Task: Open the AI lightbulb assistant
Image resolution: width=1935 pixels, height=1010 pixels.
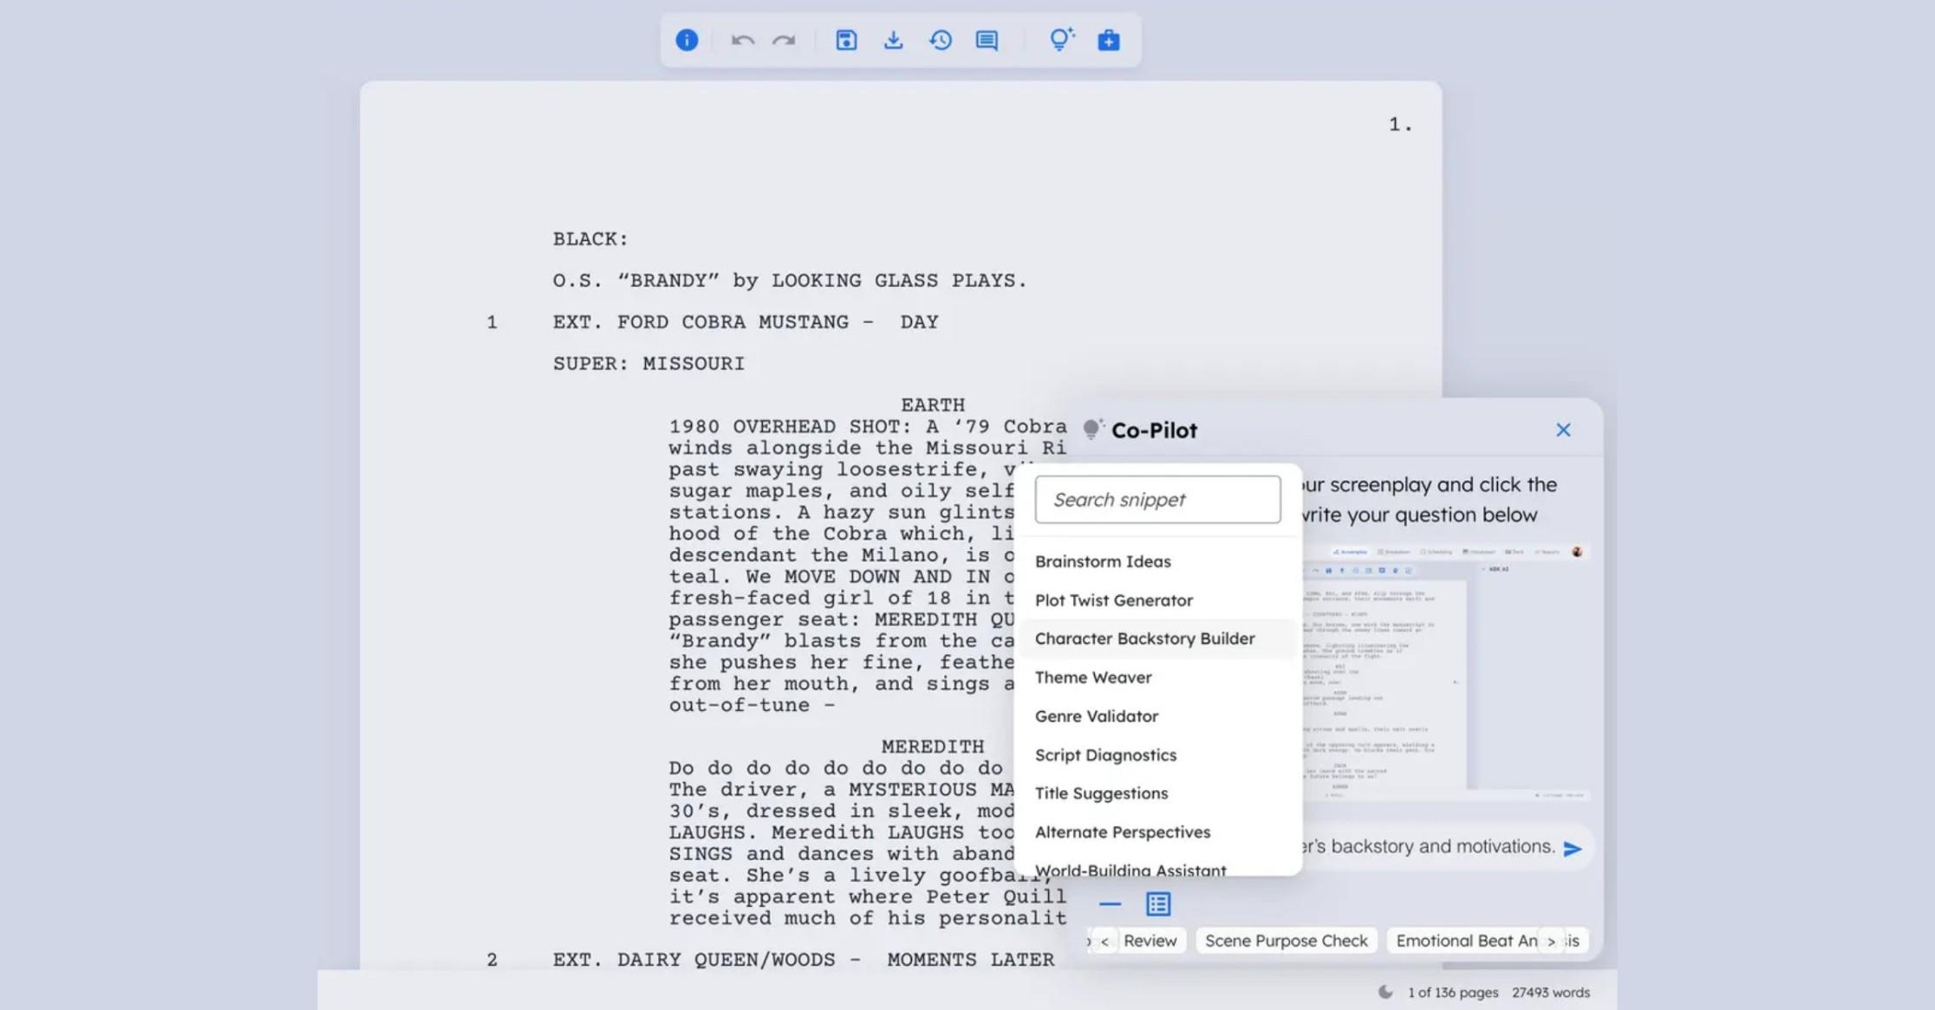Action: click(x=1061, y=40)
